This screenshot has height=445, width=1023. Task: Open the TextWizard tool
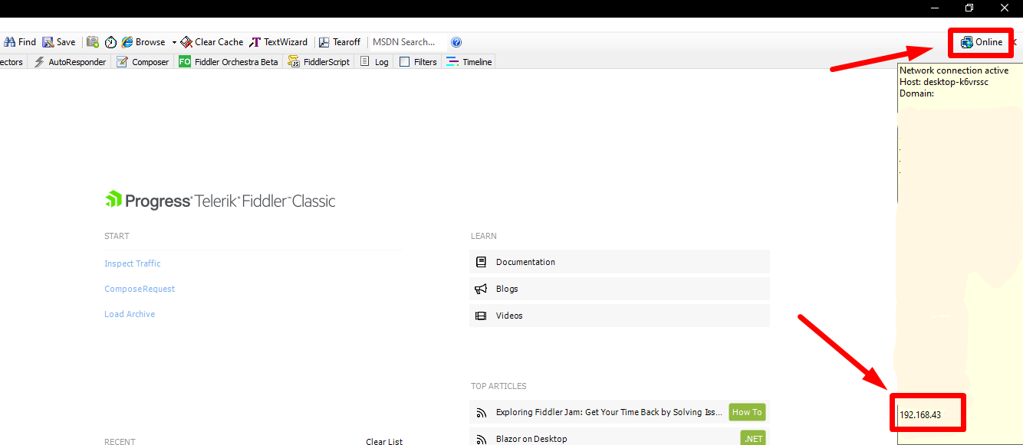click(x=278, y=42)
